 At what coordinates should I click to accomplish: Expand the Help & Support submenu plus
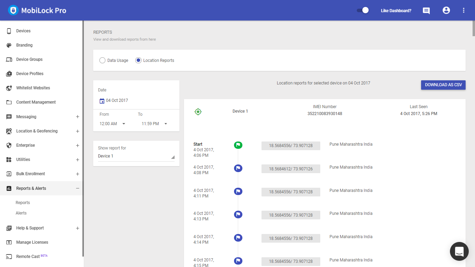pyautogui.click(x=78, y=228)
